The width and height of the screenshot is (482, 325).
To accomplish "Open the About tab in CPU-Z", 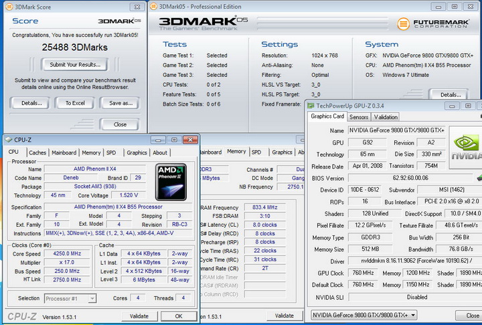I will click(x=160, y=152).
